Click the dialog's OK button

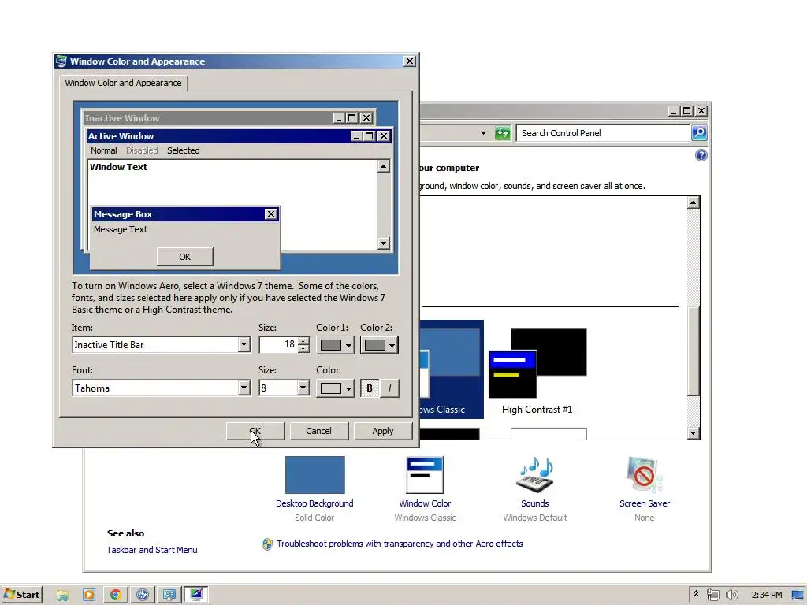[x=255, y=431]
